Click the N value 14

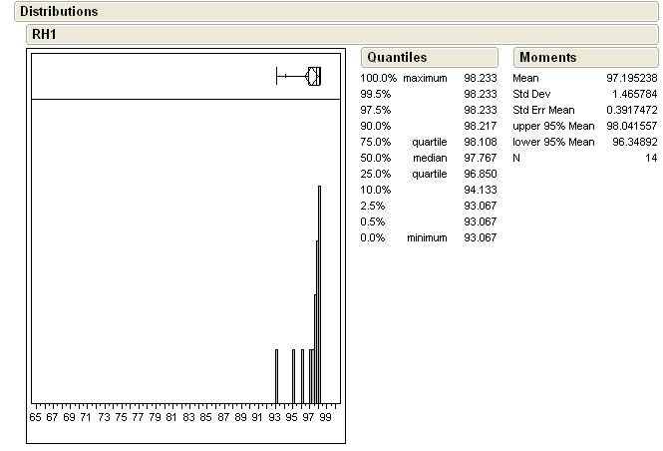coord(651,158)
